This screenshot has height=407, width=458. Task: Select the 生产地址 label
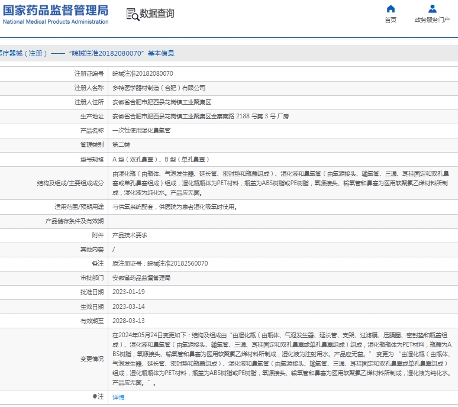(x=92, y=116)
